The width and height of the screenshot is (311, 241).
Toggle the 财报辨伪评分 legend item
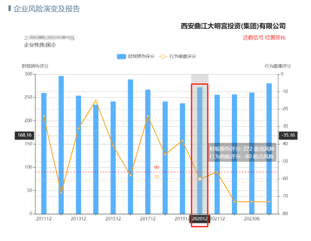tap(136, 57)
